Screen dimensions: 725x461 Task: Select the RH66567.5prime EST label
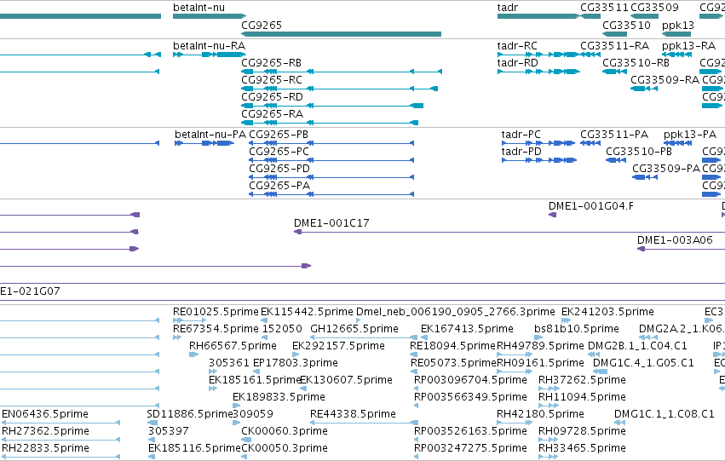[x=233, y=346]
